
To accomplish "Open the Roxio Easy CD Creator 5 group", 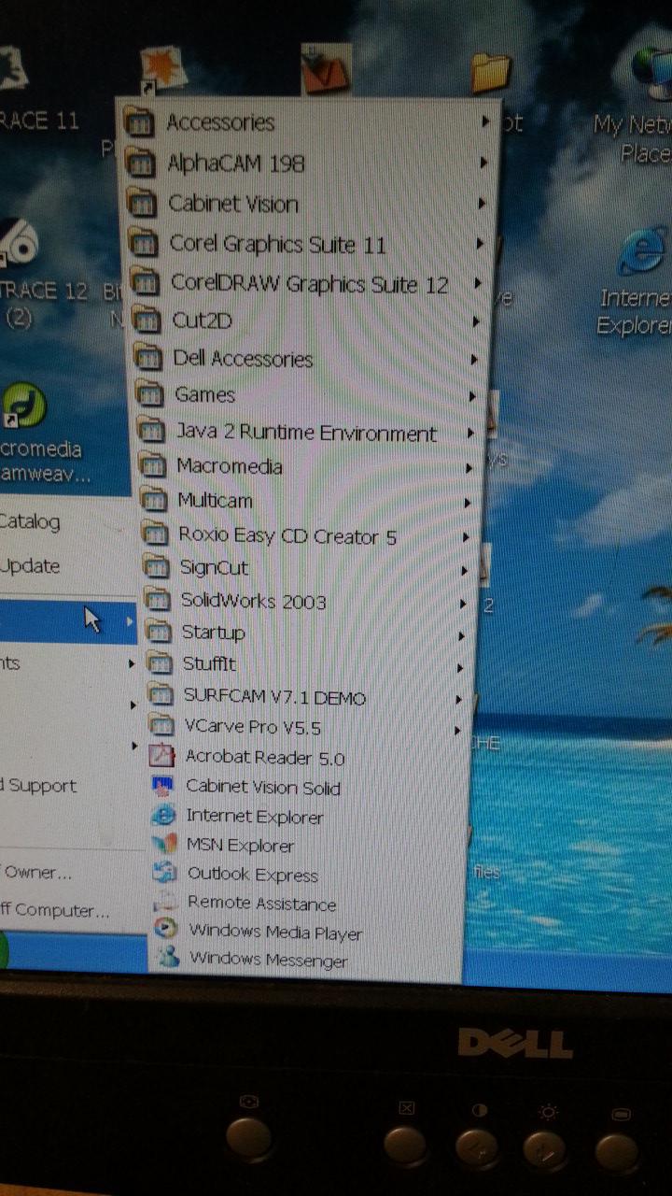I will (x=287, y=536).
